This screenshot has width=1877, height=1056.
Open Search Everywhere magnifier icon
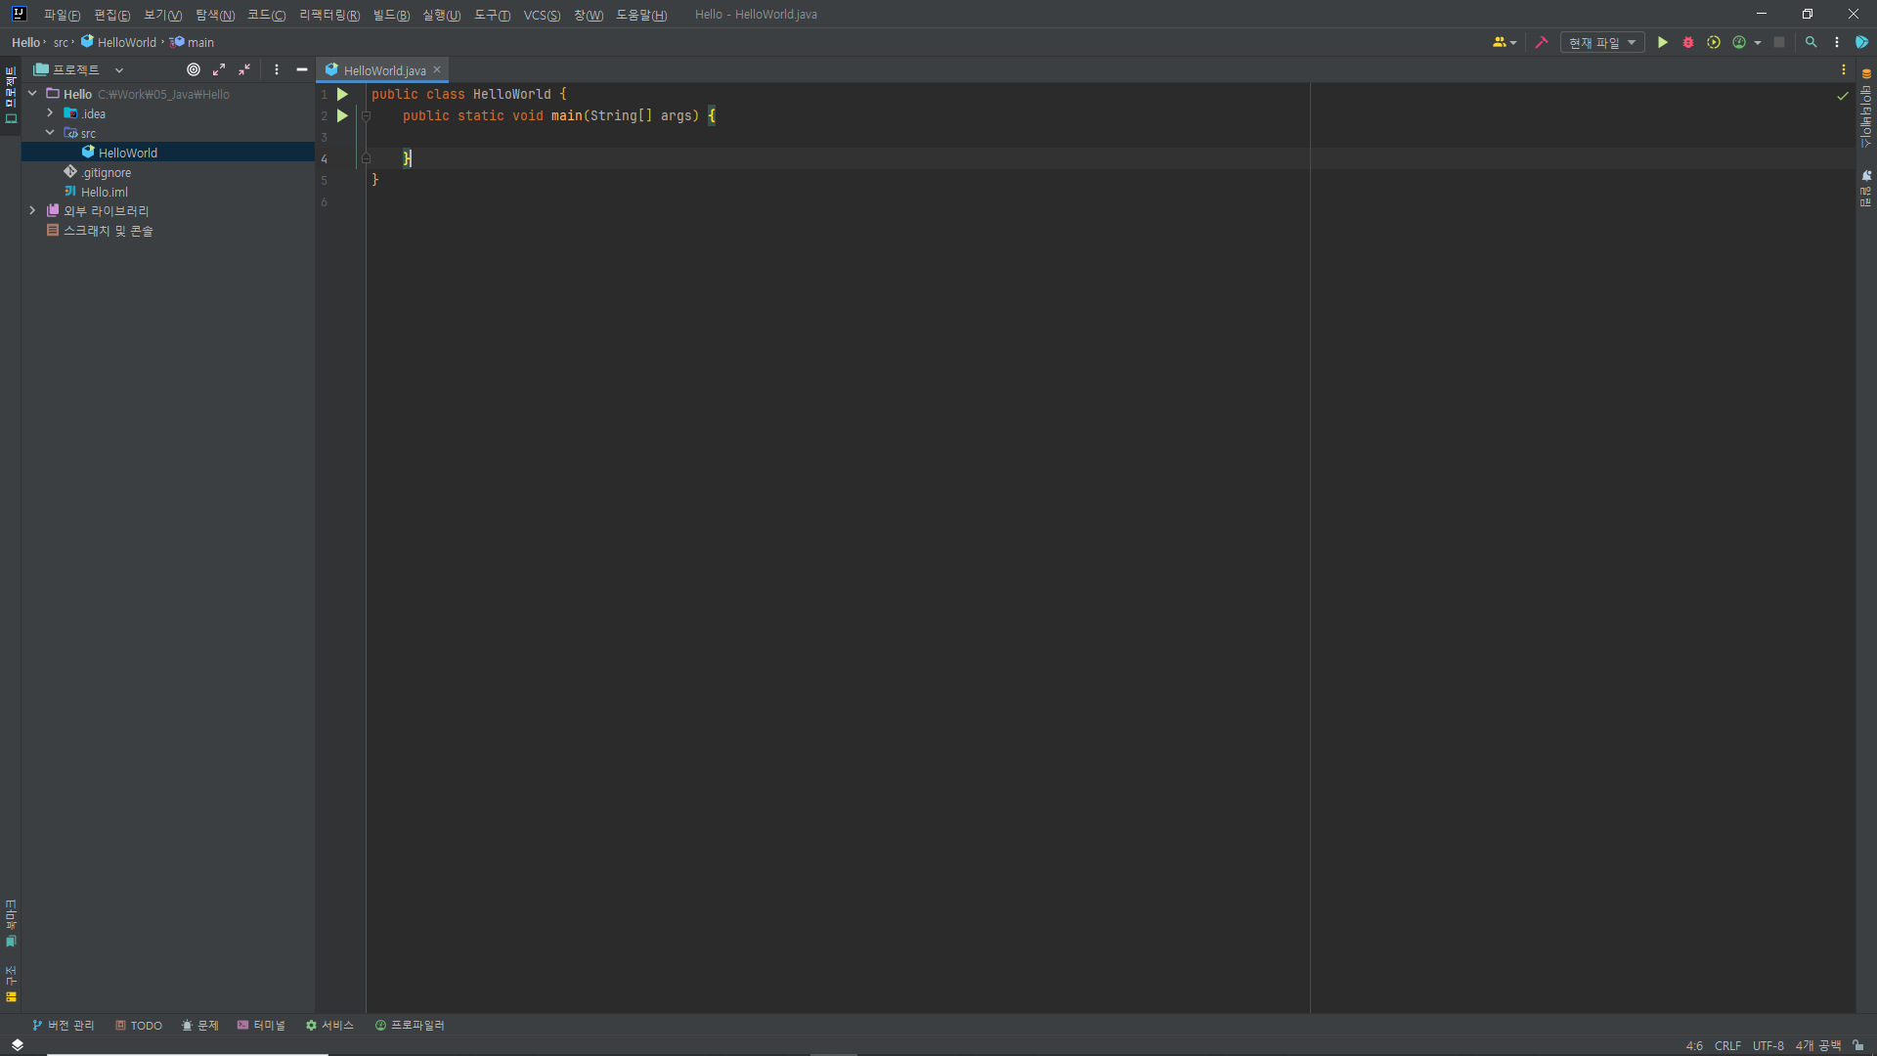coord(1811,42)
